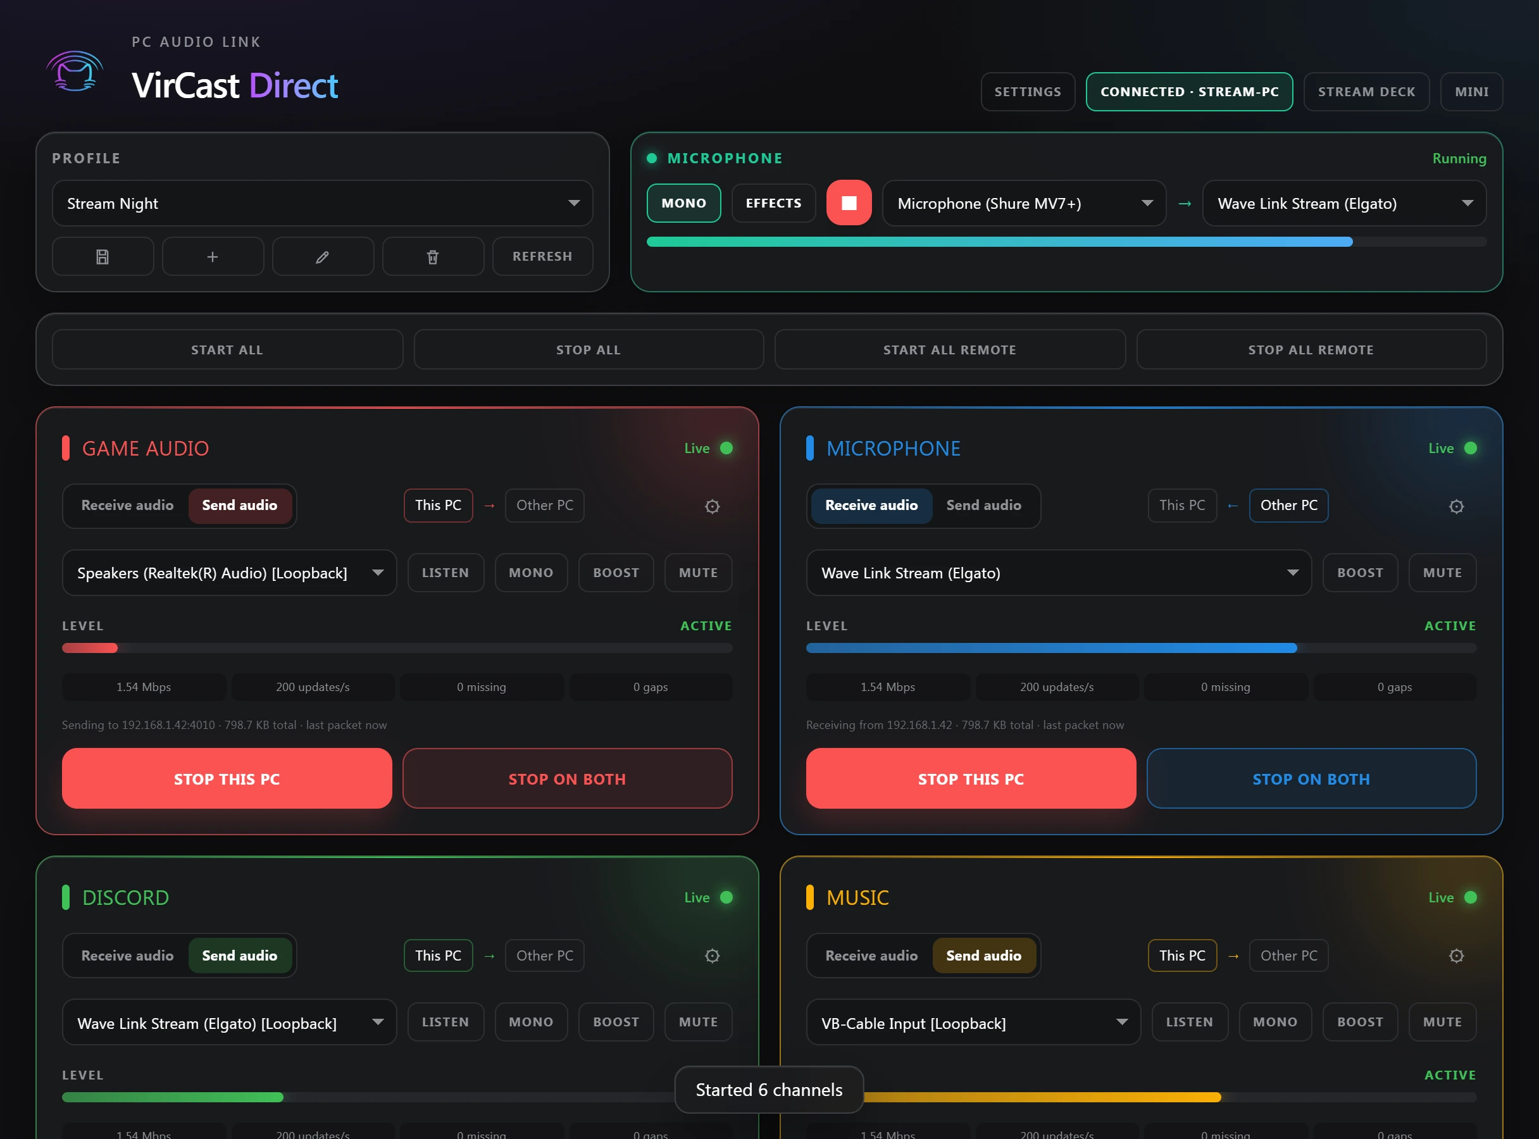Click STOP ALL button
Viewport: 1539px width, 1139px height.
[588, 349]
